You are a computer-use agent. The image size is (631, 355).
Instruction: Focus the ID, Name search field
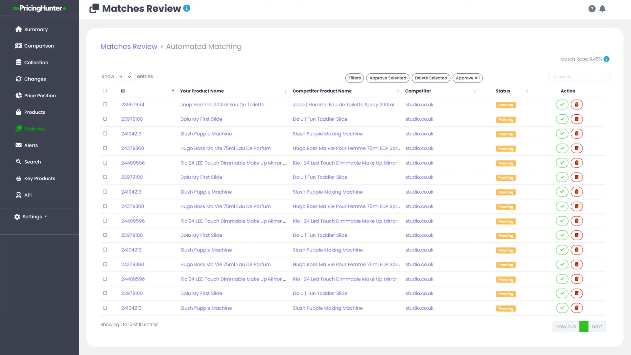(x=579, y=77)
